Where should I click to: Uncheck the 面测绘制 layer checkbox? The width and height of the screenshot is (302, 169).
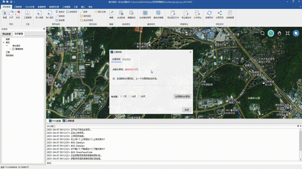click(x=13, y=49)
